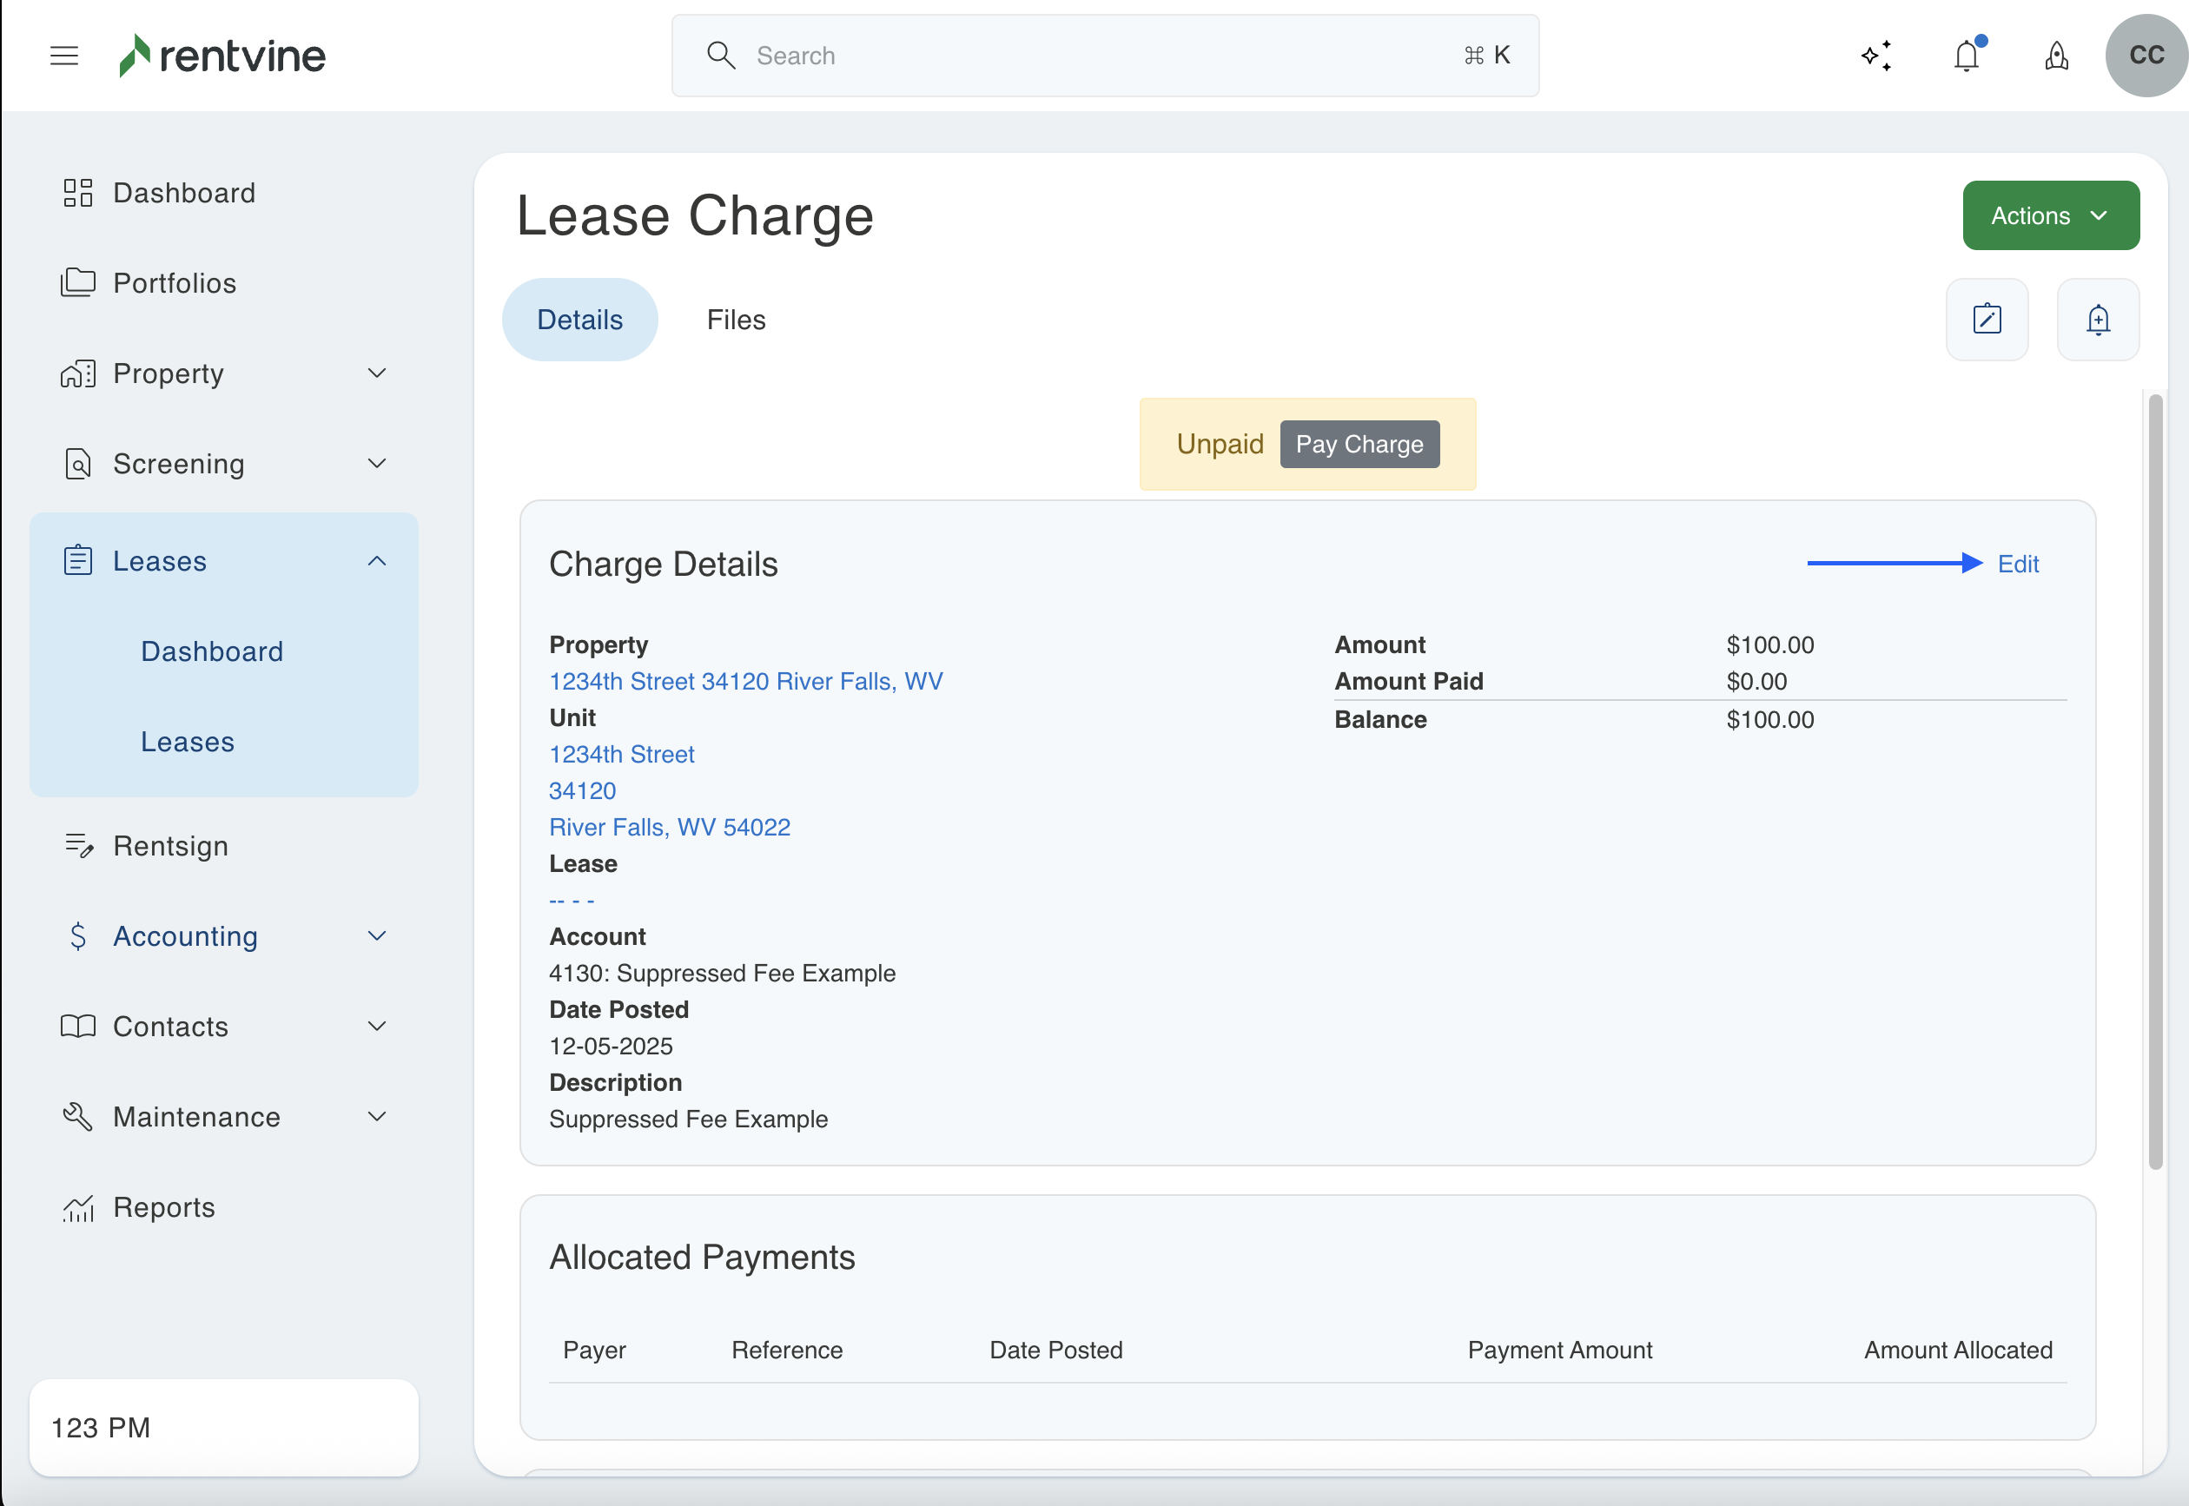Open the hamburger menu icon
This screenshot has height=1506, width=2189.
point(64,56)
